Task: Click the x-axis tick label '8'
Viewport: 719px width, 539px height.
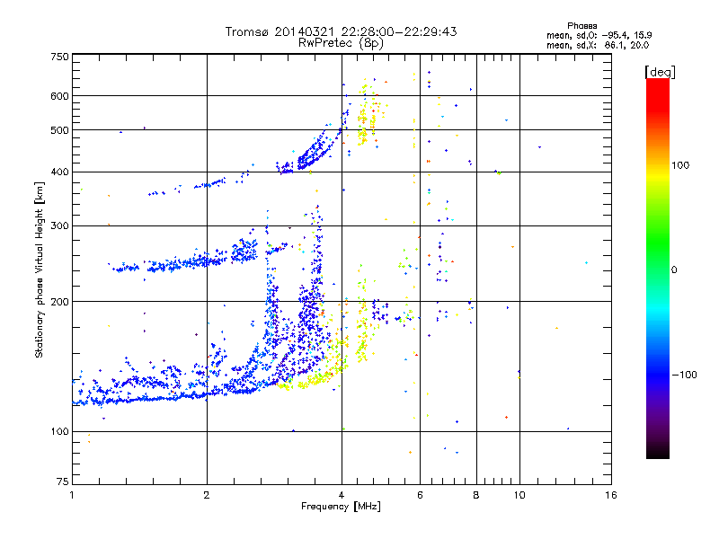Action: (476, 495)
